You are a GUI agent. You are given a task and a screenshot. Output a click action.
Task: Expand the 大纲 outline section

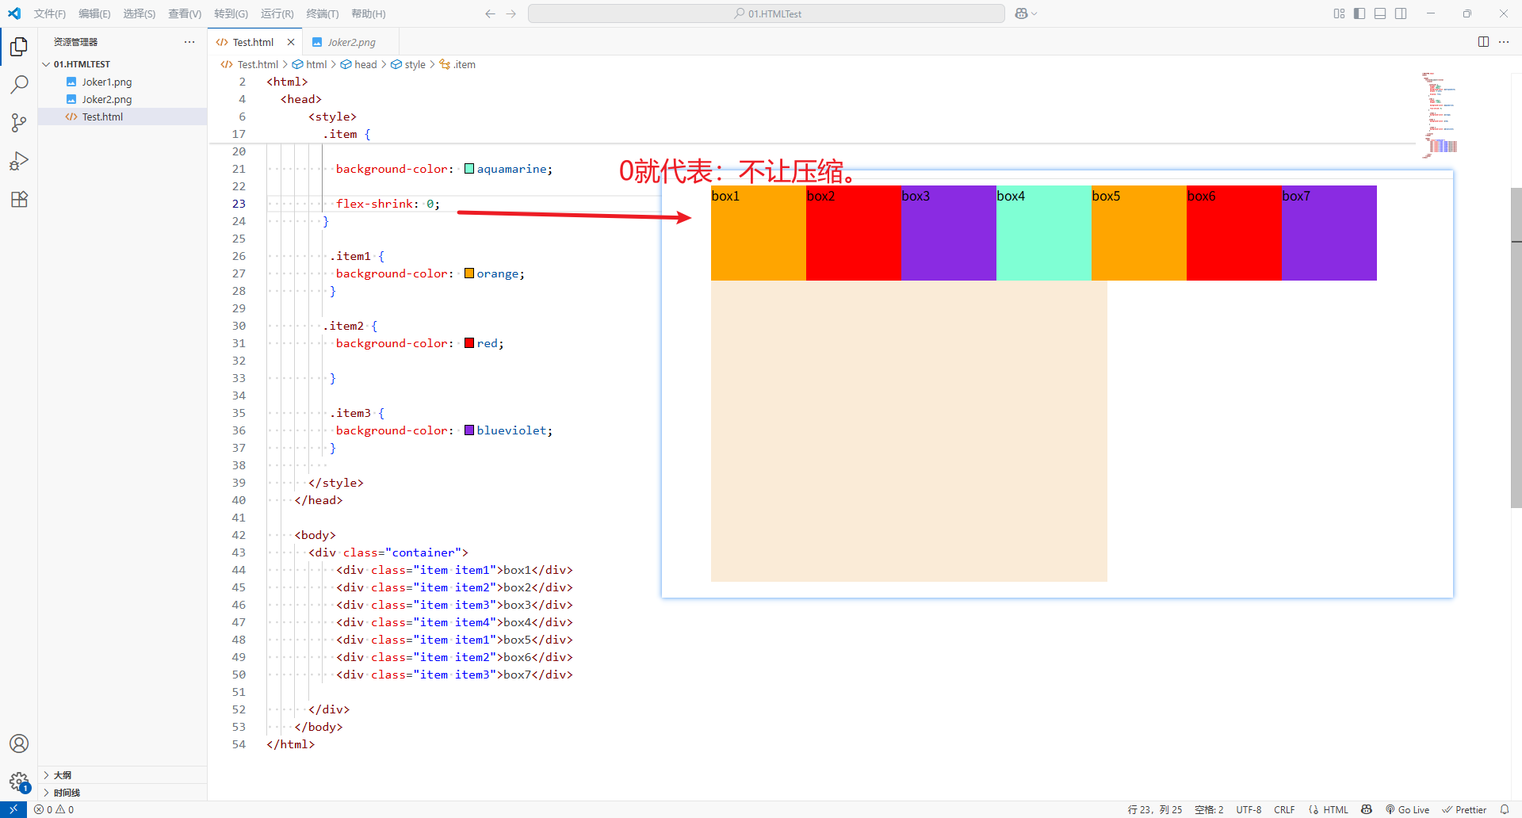(124, 775)
